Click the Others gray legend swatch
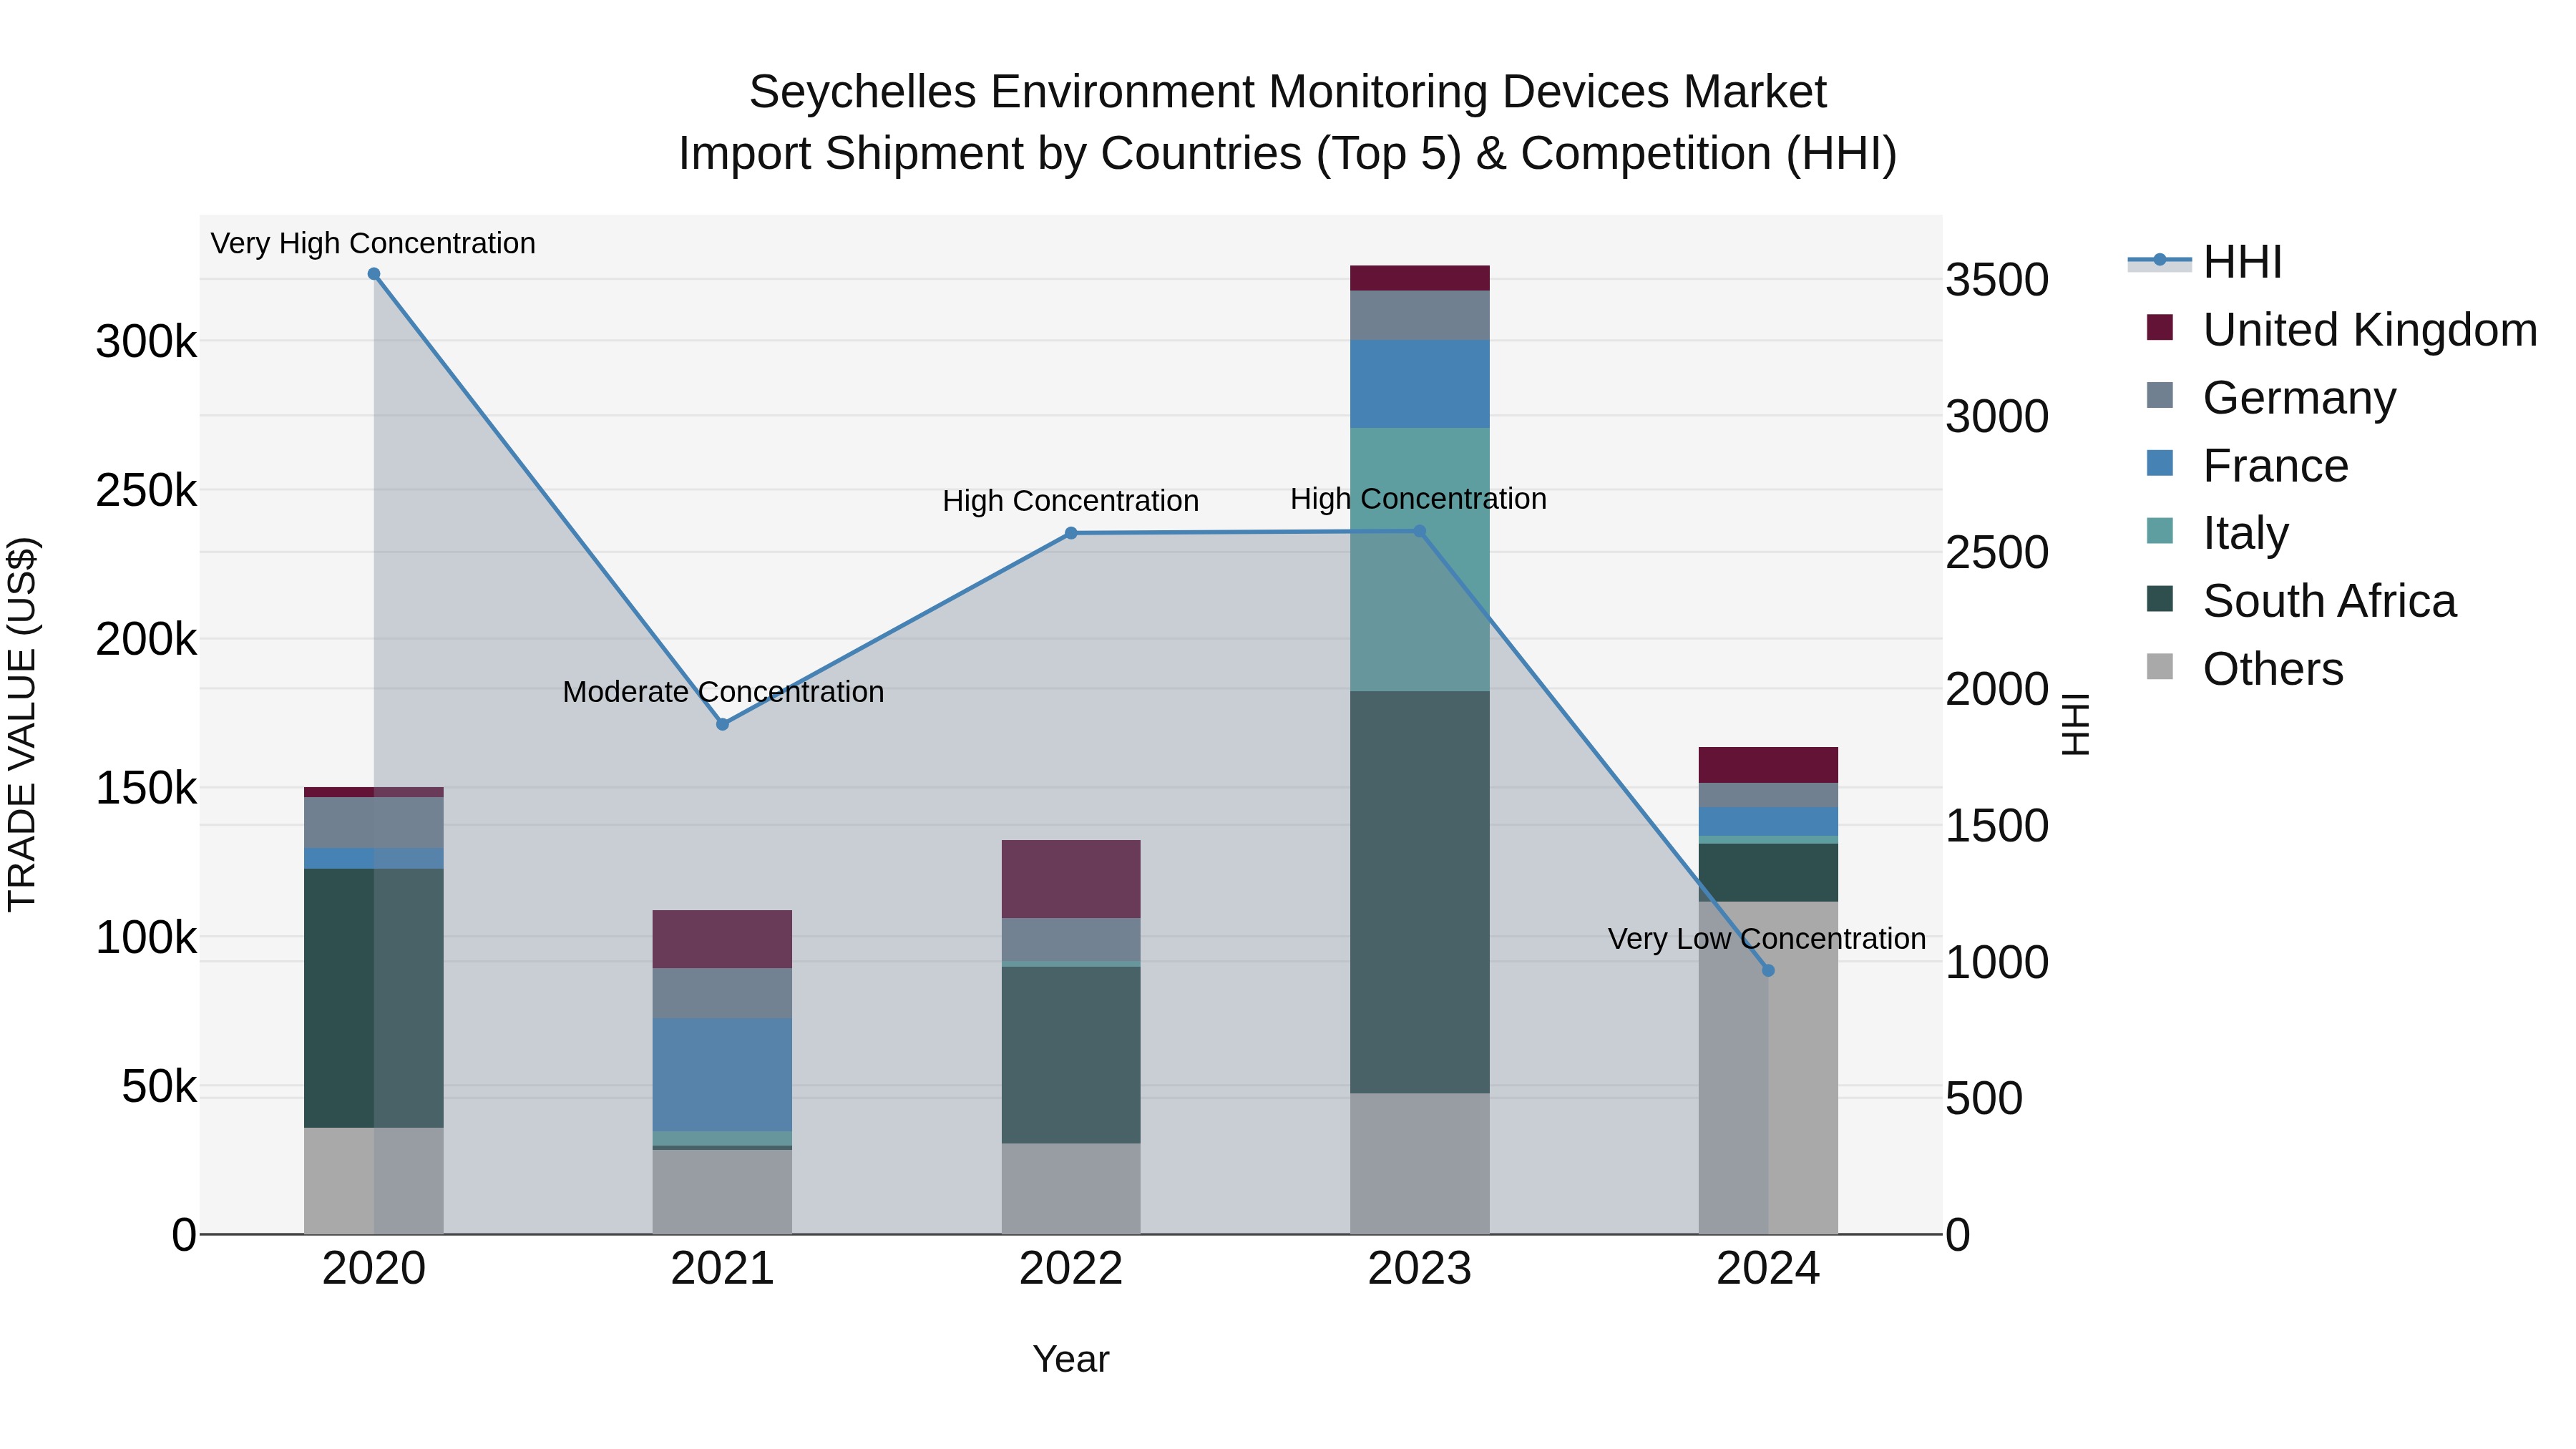 click(2160, 667)
